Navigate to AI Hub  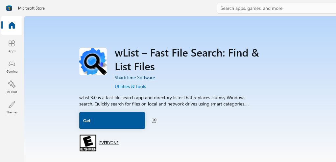pyautogui.click(x=12, y=87)
